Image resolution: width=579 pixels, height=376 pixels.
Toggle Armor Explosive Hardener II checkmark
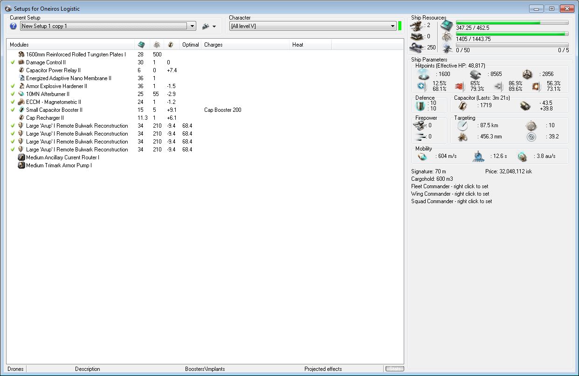pyautogui.click(x=13, y=86)
